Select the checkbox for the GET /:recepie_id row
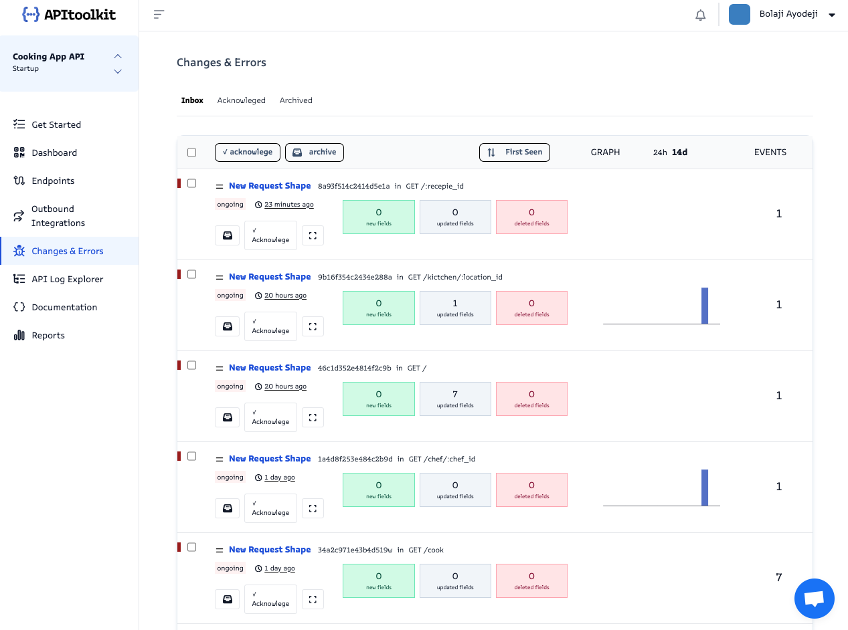 pos(192,183)
